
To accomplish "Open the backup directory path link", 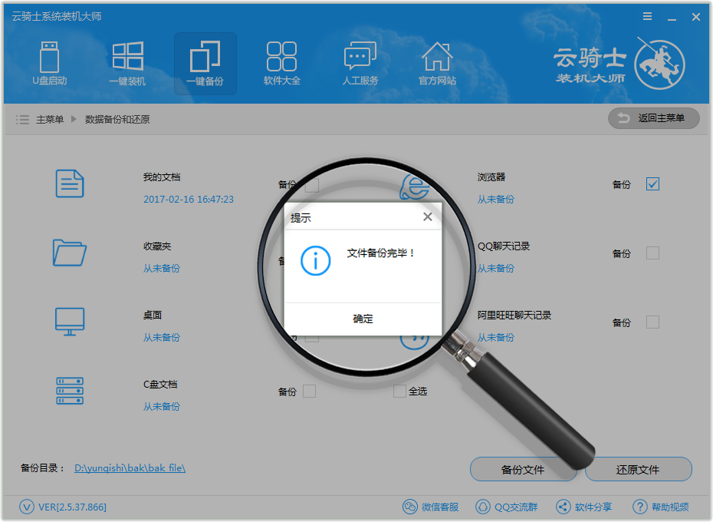I will 130,467.
